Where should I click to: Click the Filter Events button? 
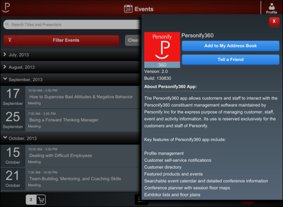(61, 40)
